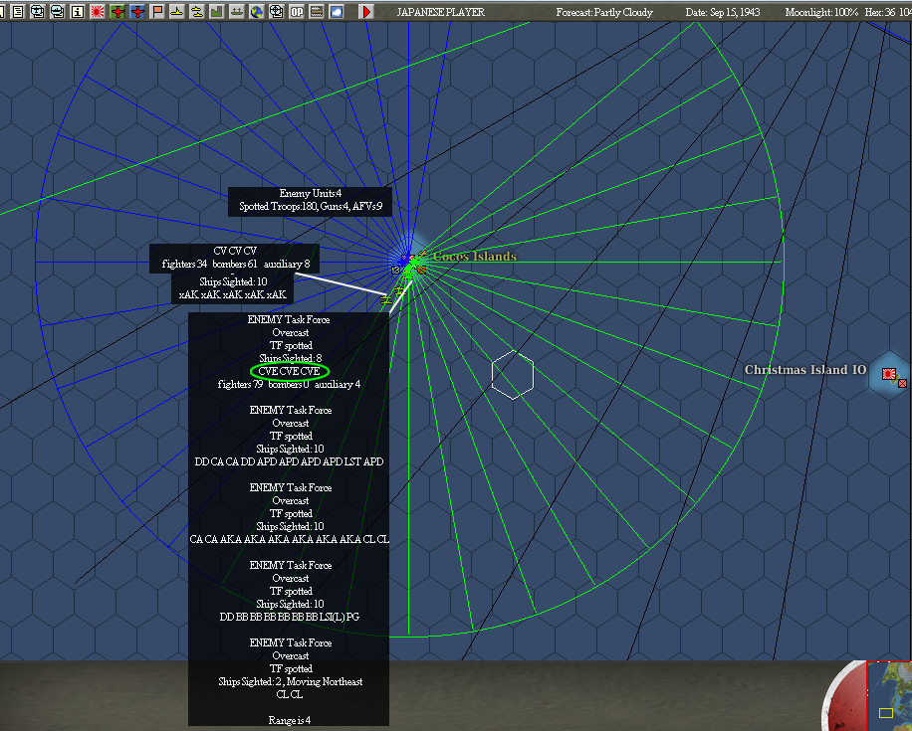Click the Cocos Islands map label
912x731 pixels.
pyautogui.click(x=475, y=257)
